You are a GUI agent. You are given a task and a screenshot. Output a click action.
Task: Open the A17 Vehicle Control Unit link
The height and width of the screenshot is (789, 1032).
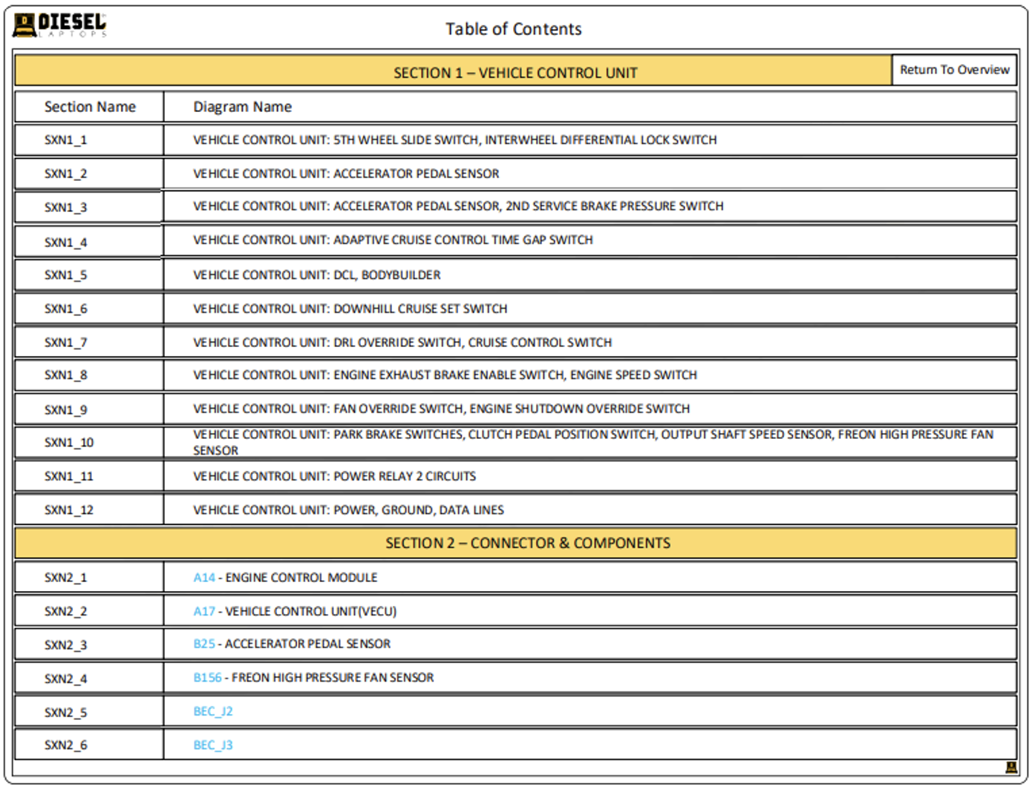coord(204,611)
